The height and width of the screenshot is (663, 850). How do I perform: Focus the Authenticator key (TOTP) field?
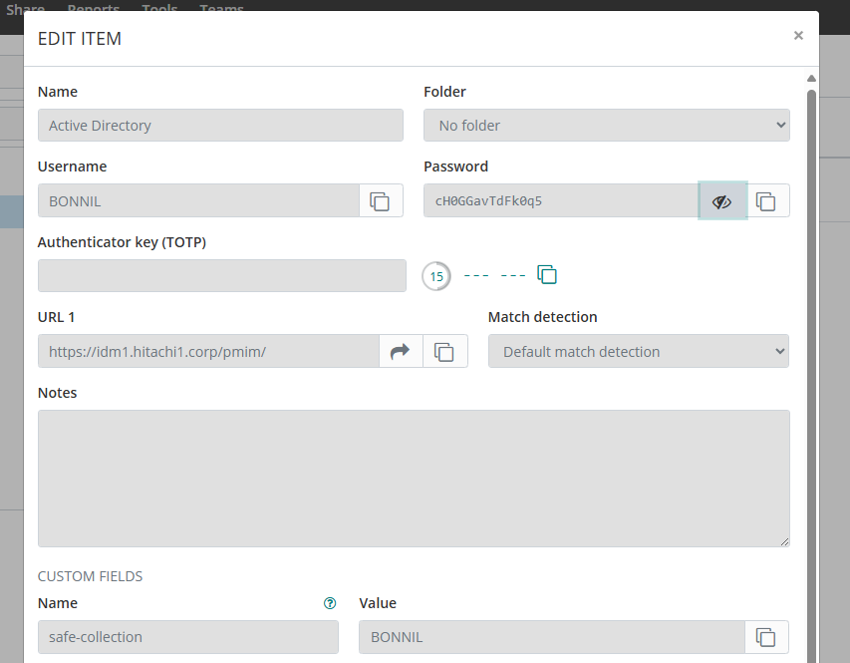point(221,276)
